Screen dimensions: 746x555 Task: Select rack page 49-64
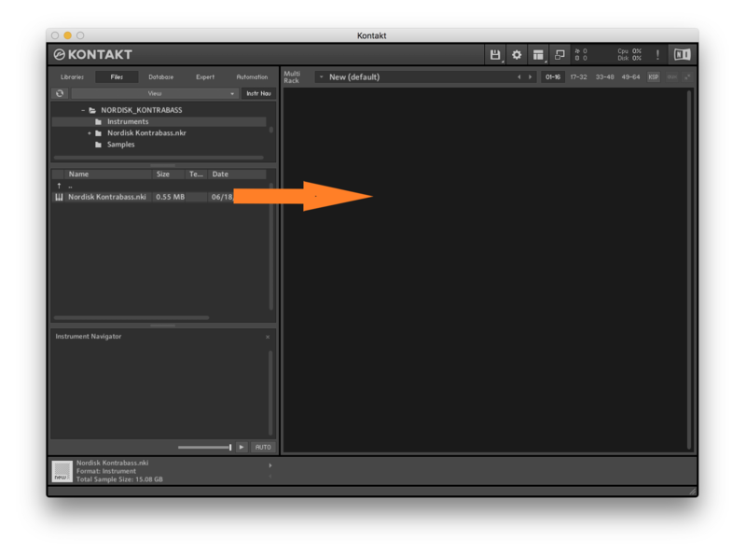631,77
